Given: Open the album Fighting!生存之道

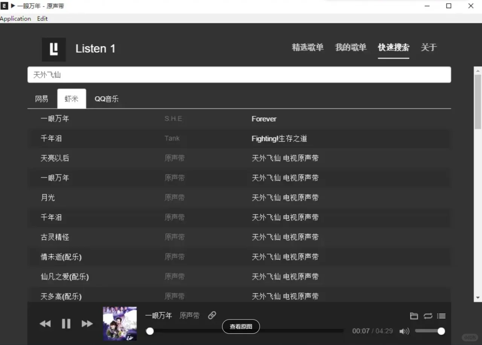Looking at the screenshot, I should point(279,138).
